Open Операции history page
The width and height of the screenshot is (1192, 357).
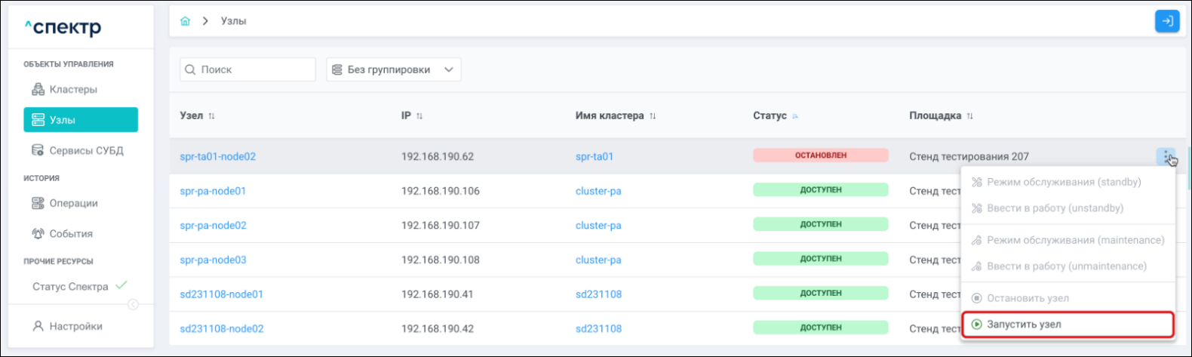[x=73, y=204]
